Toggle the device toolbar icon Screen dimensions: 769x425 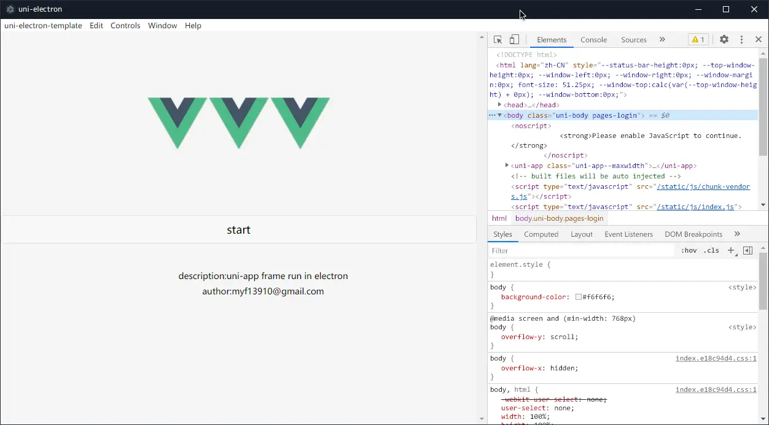515,39
